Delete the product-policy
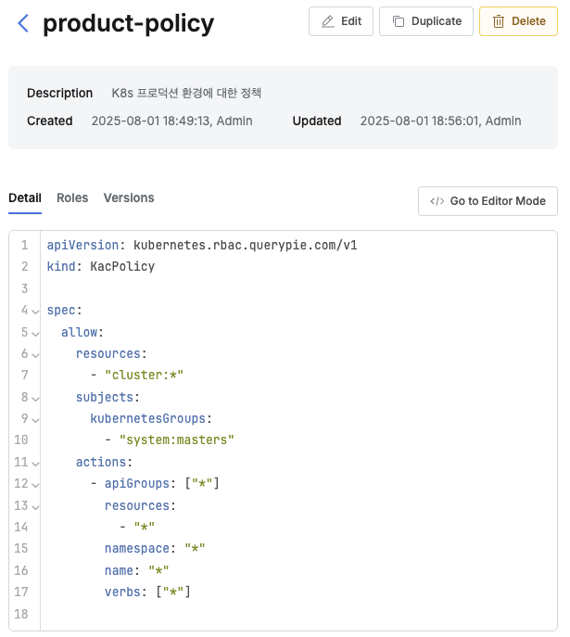 [518, 21]
